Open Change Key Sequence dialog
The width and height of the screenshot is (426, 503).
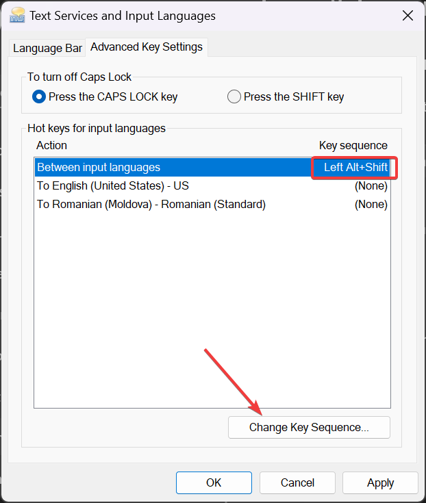click(309, 427)
